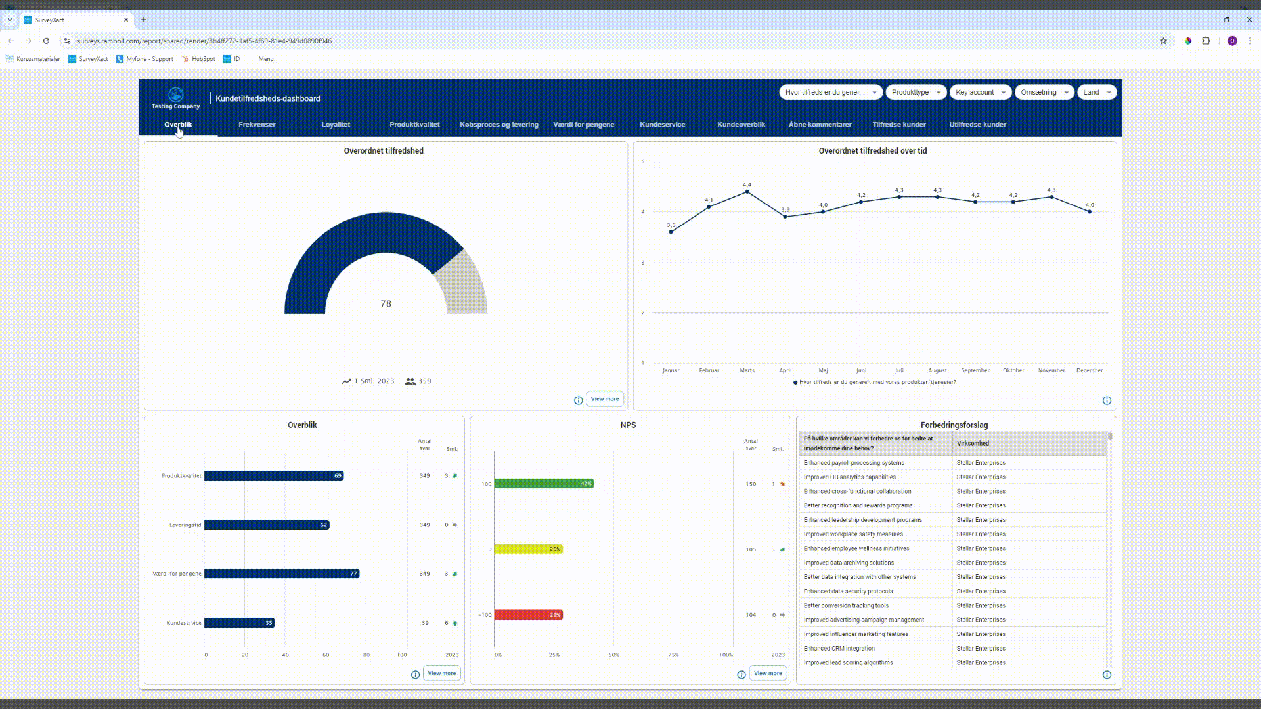Expand the Omsætning filter dropdown
This screenshot has width=1261, height=709.
(x=1044, y=92)
